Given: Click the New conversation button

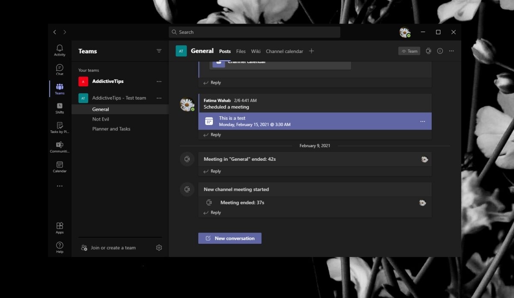Looking at the screenshot, I should 230,238.
